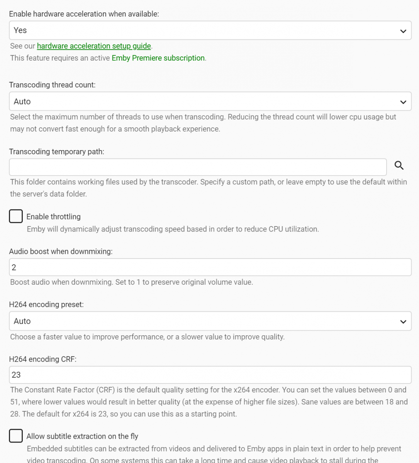Click the H264 encoding preset chevron arrow

[x=403, y=321]
